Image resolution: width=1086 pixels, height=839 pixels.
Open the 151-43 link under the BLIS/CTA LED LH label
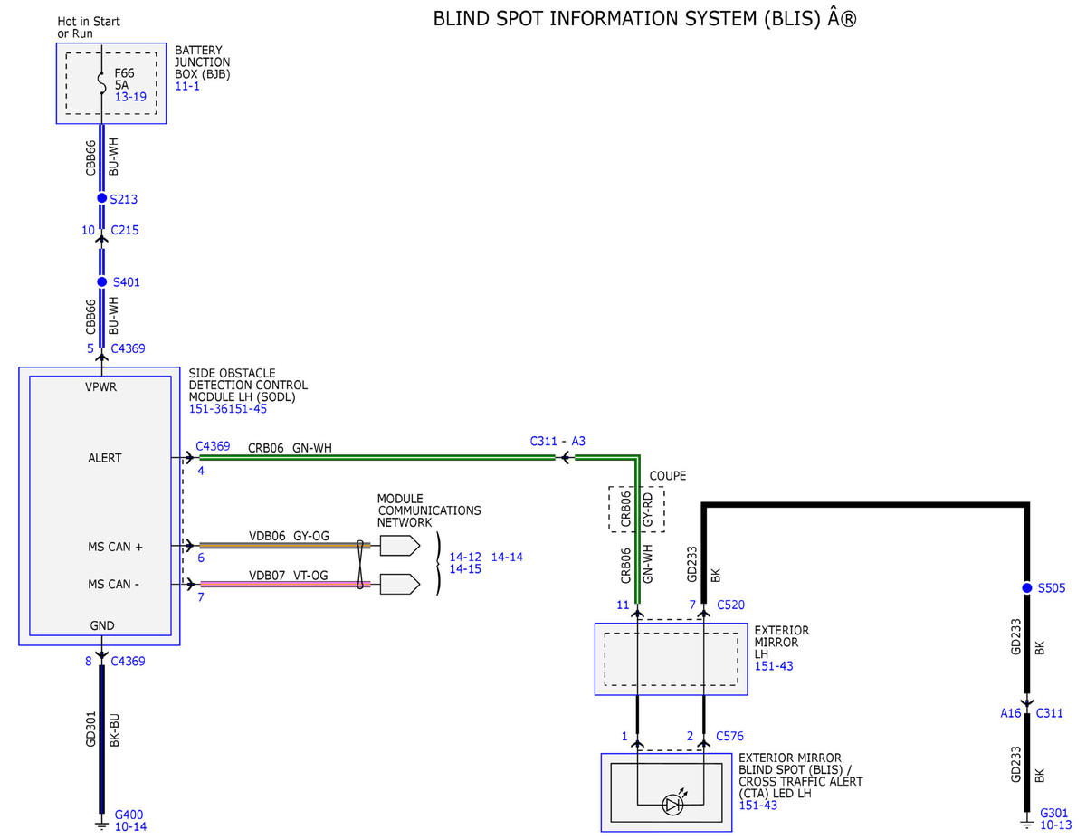pos(757,806)
